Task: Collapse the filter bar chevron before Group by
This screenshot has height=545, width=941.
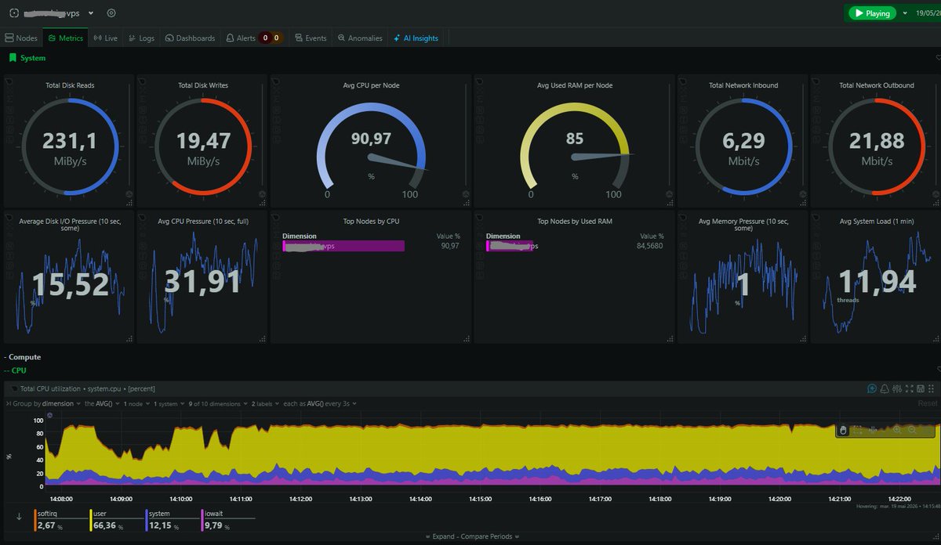Action: coord(8,404)
